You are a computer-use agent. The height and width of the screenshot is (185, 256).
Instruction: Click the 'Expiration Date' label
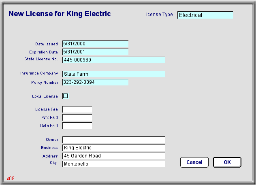[43, 52]
